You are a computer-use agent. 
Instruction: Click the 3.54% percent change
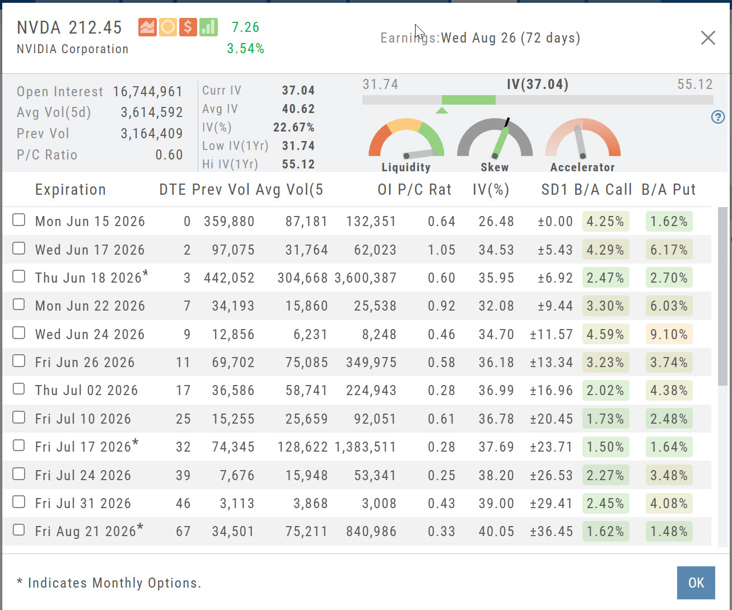pyautogui.click(x=245, y=49)
